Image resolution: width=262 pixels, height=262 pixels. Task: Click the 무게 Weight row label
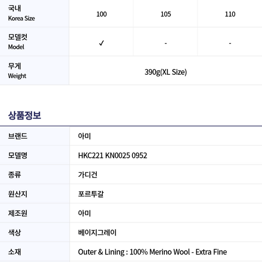point(17,71)
